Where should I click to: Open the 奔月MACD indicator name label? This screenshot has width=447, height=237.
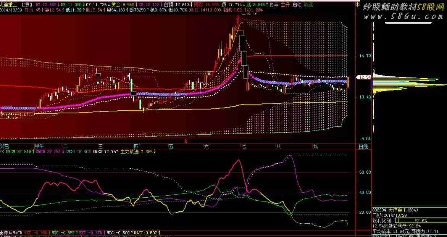tap(11, 233)
